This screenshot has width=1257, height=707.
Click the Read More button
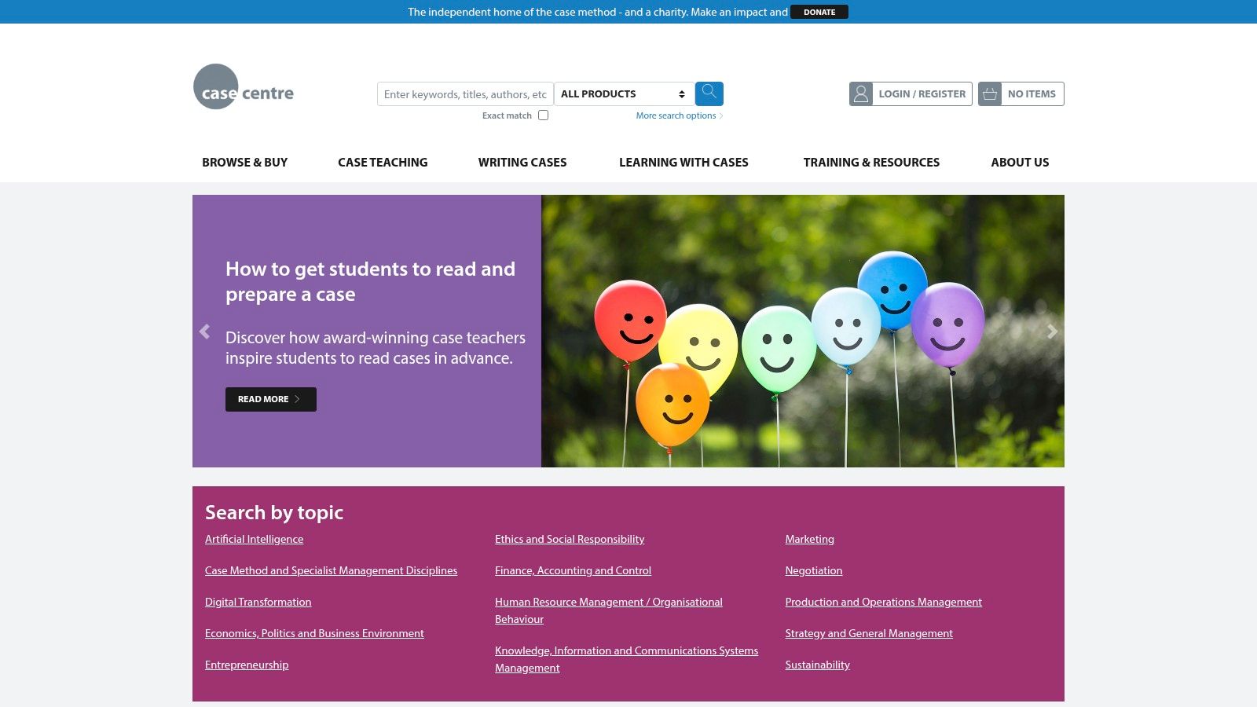coord(271,399)
